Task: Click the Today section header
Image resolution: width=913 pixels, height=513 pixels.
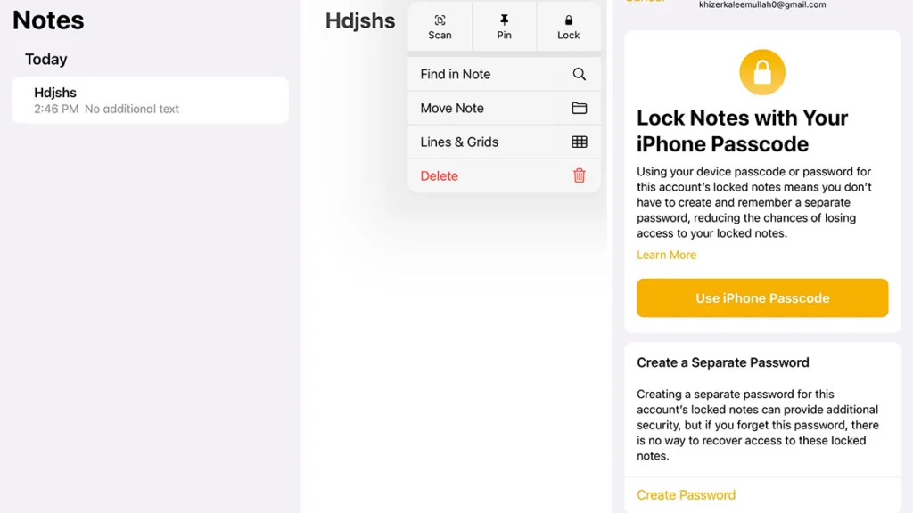Action: click(x=46, y=60)
